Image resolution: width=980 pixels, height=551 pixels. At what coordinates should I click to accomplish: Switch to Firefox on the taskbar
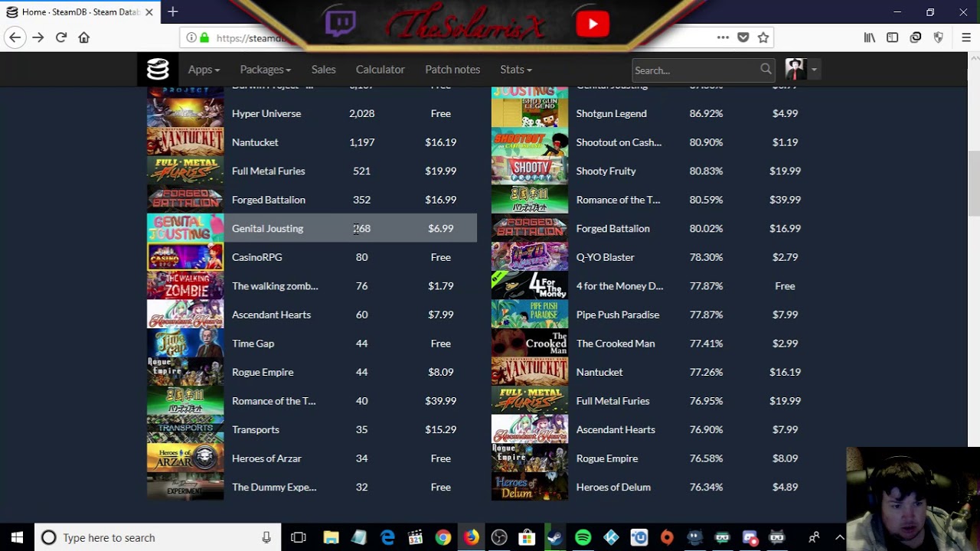tap(471, 537)
